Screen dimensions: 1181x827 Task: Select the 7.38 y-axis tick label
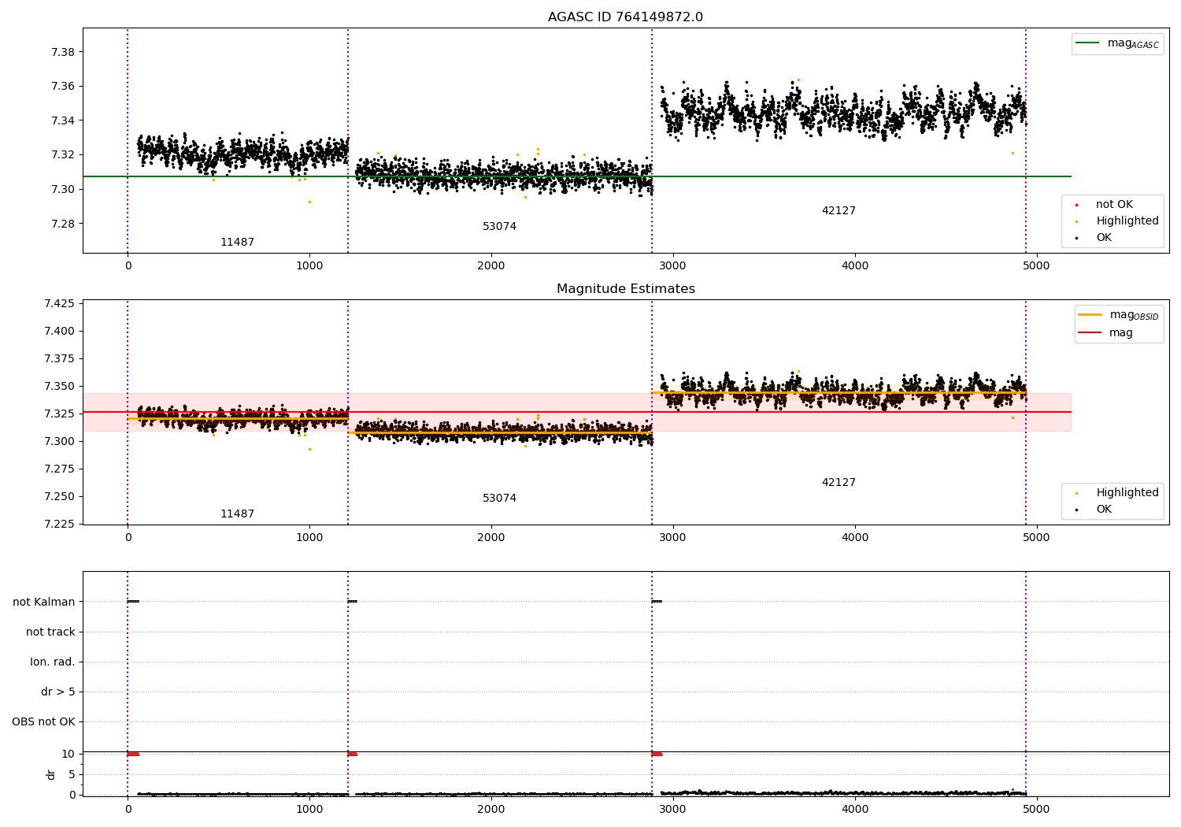62,53
